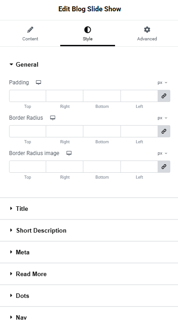Viewport: 178px width, 326px height.
Task: Open device icon beside Border Radius image
Action: click(x=69, y=153)
